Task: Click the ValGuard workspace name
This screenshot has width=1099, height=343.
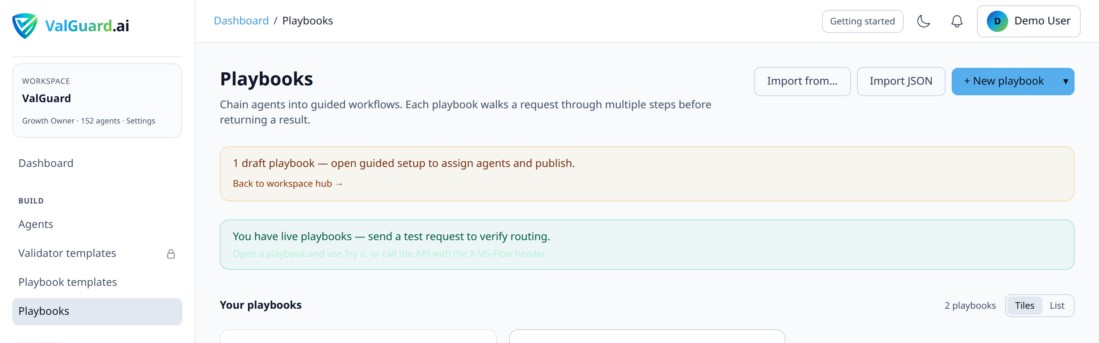Action: point(47,98)
